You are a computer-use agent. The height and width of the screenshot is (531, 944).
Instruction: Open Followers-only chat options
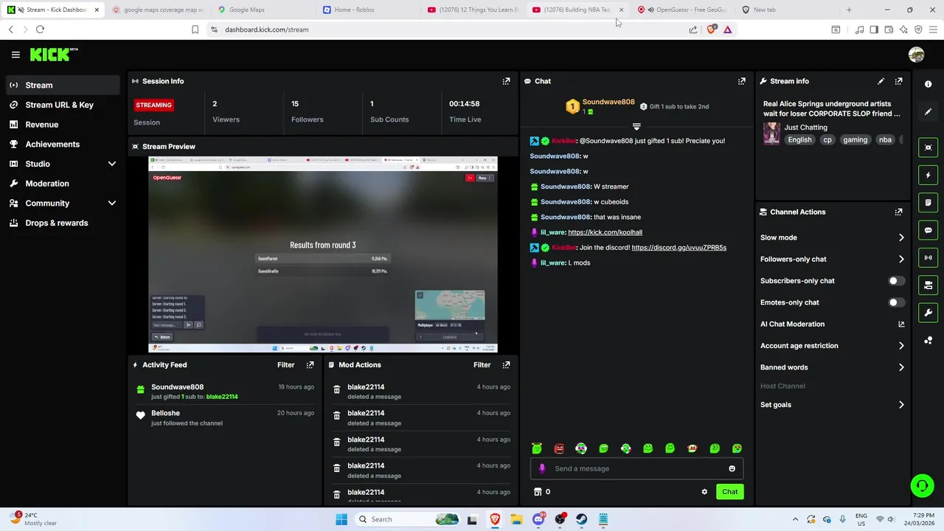tap(832, 259)
